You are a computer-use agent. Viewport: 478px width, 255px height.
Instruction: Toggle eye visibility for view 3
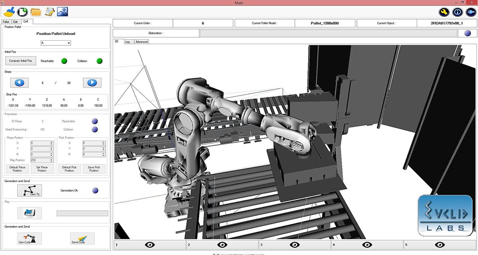(295, 245)
